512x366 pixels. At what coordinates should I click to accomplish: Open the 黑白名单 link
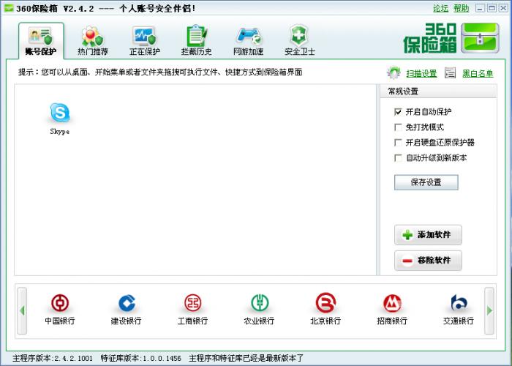[478, 73]
